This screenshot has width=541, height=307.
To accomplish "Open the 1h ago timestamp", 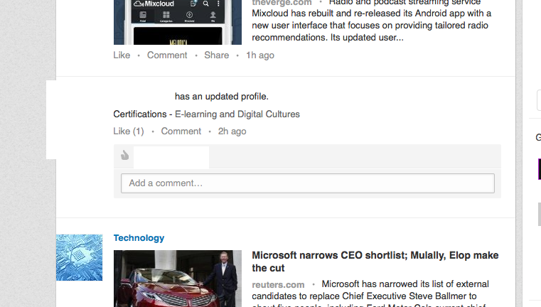I will coord(259,55).
